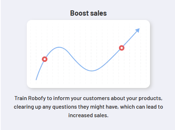Click 'increased sales.' on the last line
The image size is (175, 130).
[x=88, y=115]
